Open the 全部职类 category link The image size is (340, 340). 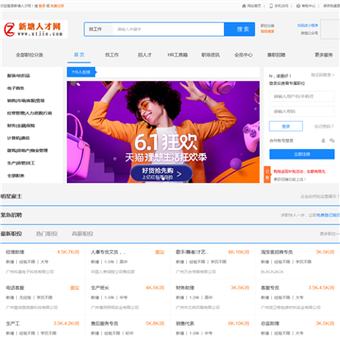[x=15, y=176]
